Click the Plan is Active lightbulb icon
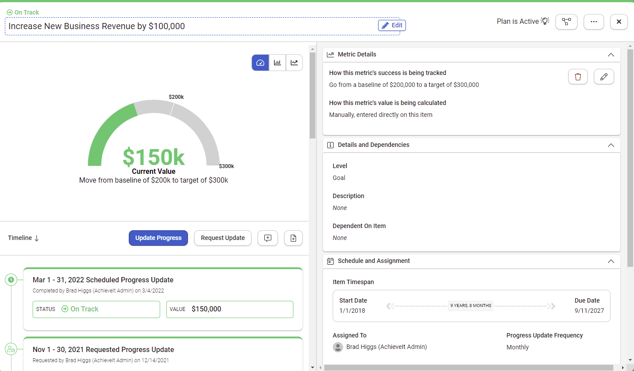 (x=545, y=21)
